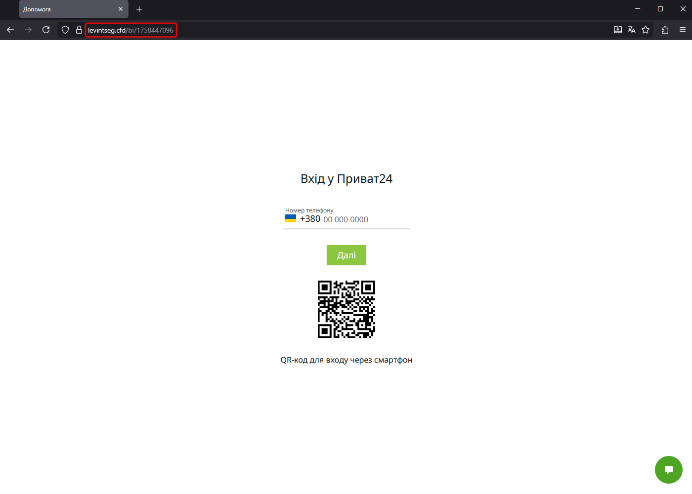Open the tracking protection shield icon
Screen dimensions: 692x494
[65, 30]
